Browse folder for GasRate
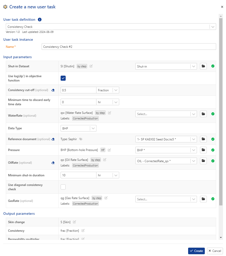The image size is (226, 256). point(203,199)
